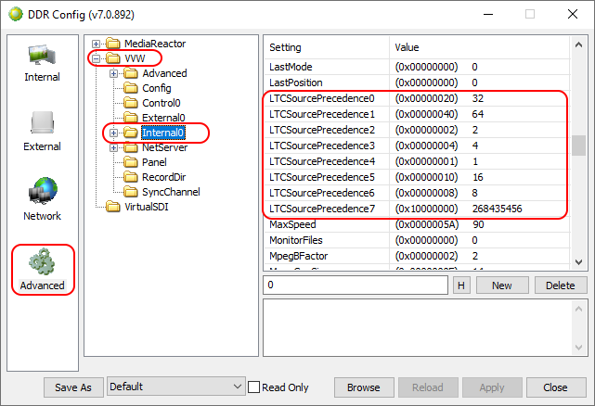
Task: Click the Browse button
Action: (x=364, y=387)
